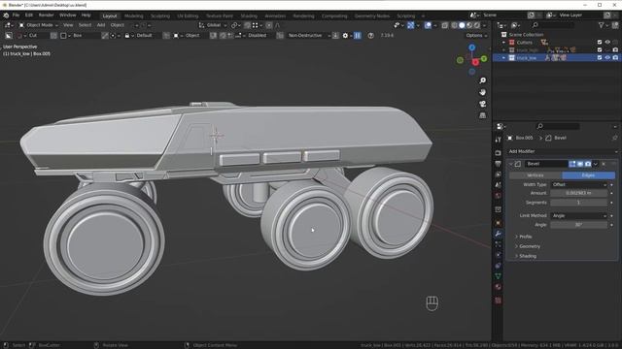The width and height of the screenshot is (622, 349).
Task: Remove the Bevel modifier with X button
Action: click(x=604, y=164)
